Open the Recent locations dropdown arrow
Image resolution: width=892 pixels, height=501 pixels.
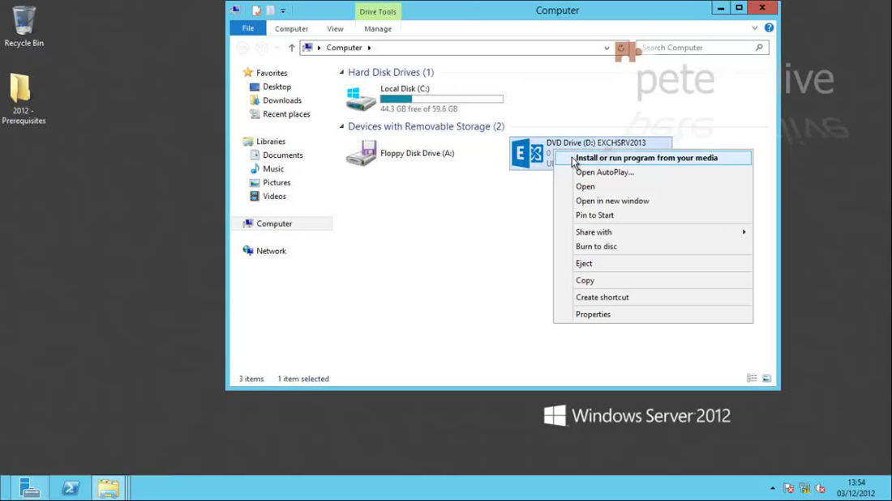(x=277, y=48)
